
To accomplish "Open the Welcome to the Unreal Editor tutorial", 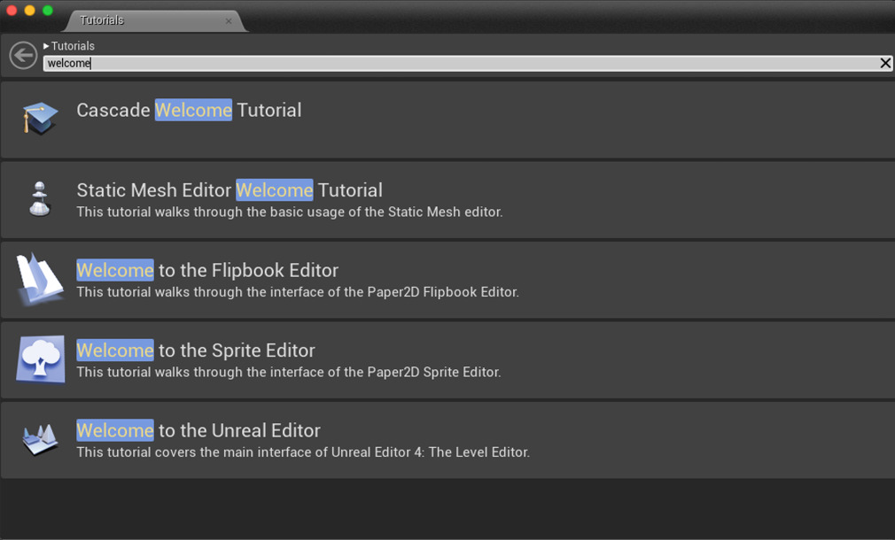I will (x=198, y=430).
